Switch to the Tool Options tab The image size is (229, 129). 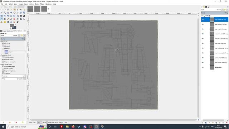coord(18,31)
